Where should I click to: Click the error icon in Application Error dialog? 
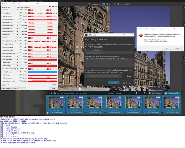[x=141, y=35]
